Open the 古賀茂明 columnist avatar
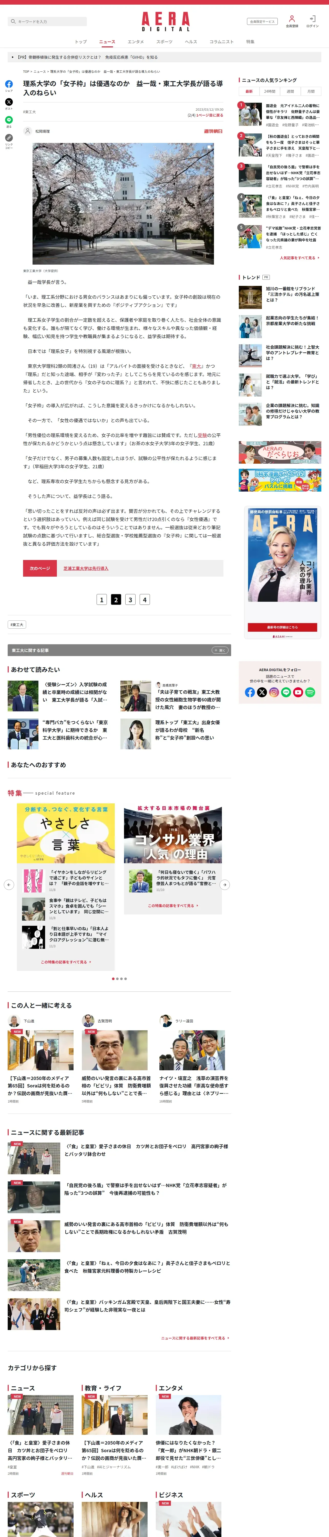The width and height of the screenshot is (329, 1537). pos(88,1021)
